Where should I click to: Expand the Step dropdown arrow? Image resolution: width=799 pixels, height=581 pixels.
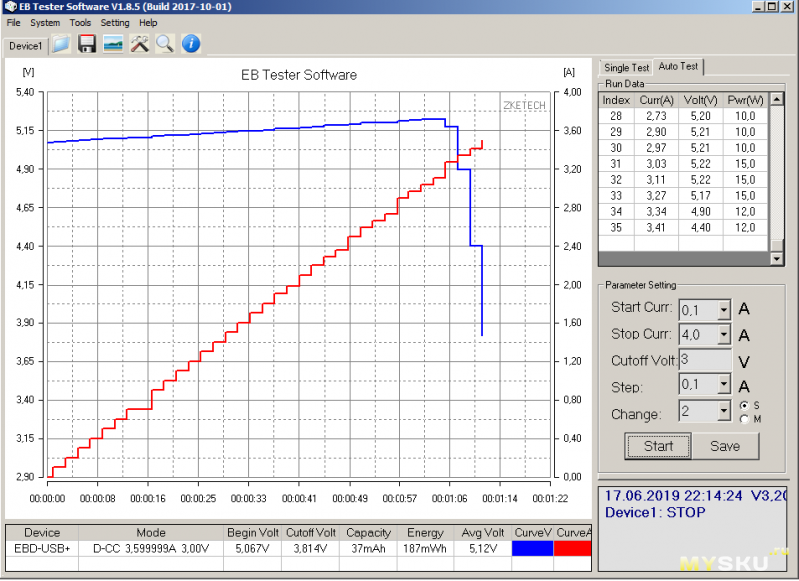(723, 385)
